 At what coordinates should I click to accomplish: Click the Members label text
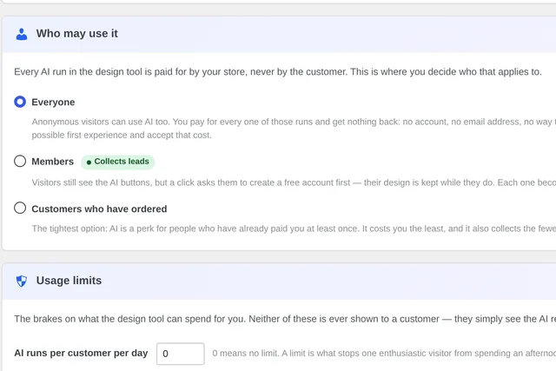[52, 162]
